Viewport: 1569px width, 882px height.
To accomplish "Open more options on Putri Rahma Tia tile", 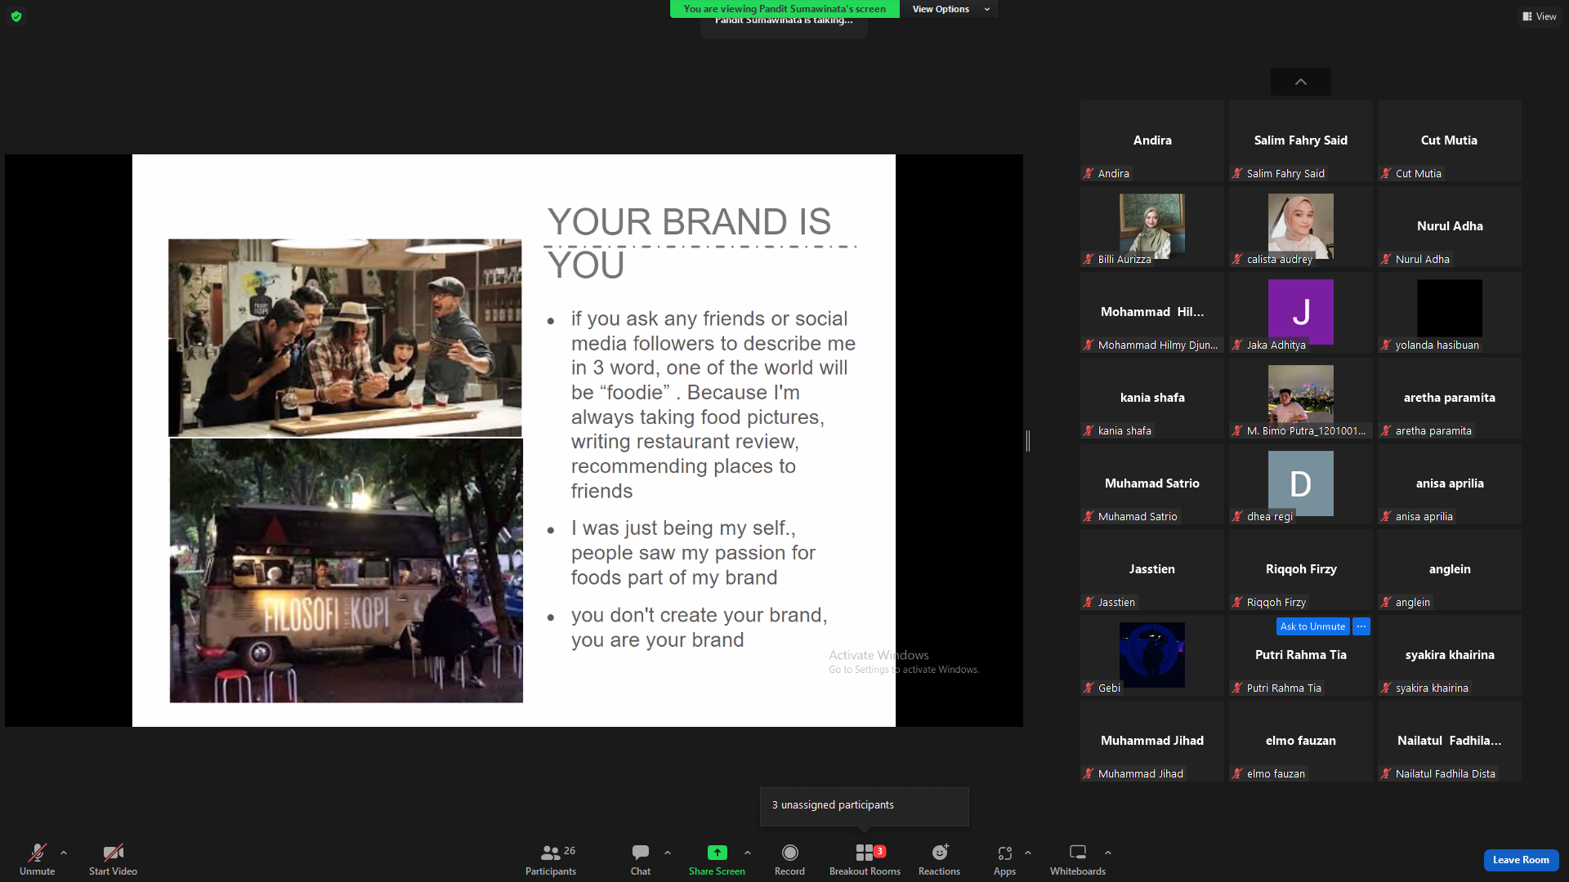I will coord(1361,626).
